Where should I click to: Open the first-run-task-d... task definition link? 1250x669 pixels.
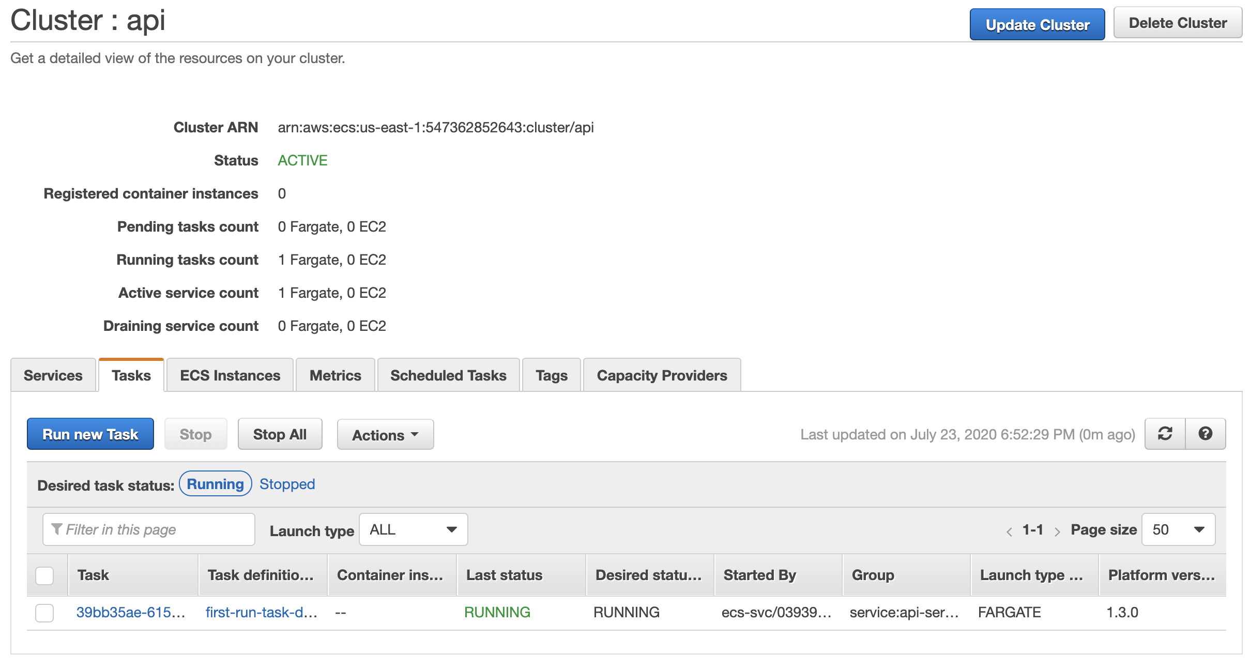pyautogui.click(x=261, y=612)
